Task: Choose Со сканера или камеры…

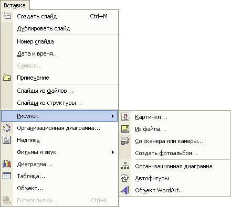Action: (174, 141)
